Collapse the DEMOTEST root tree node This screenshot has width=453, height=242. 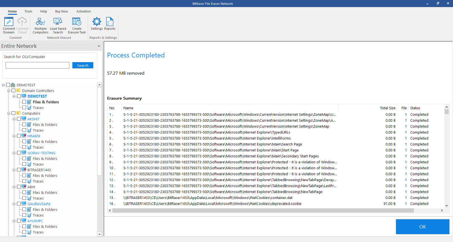(3, 85)
